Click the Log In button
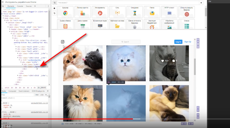This screenshot has height=128, width=230. point(178,42)
